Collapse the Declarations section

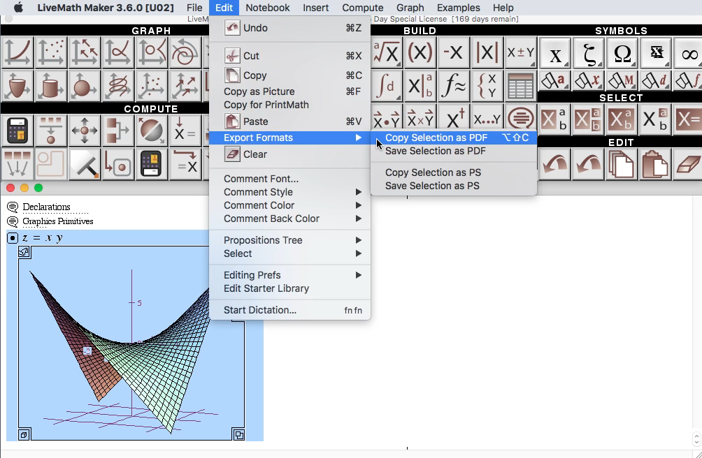click(12, 207)
